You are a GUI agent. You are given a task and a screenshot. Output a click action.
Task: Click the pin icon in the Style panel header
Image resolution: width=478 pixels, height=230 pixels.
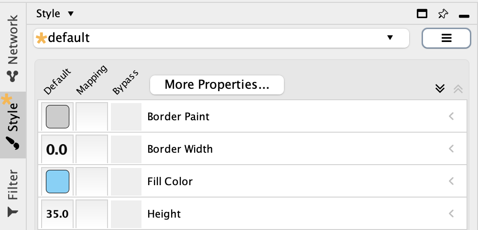pos(443,14)
